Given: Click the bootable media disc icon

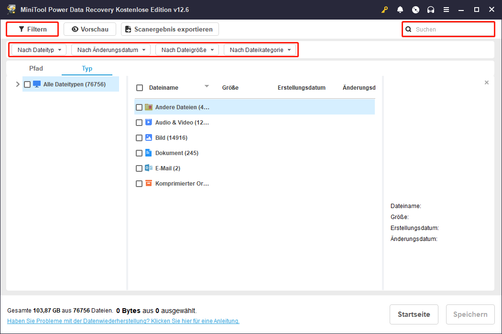Looking at the screenshot, I should [x=415, y=10].
